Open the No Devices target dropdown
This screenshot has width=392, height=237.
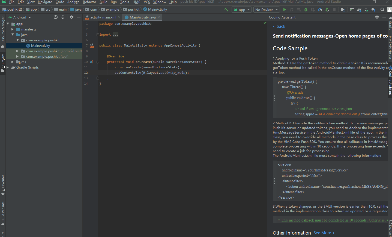[266, 9]
